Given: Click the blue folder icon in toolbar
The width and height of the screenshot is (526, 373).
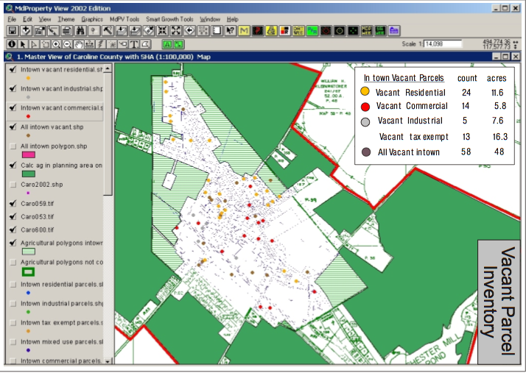Looking at the screenshot, I should pyautogui.click(x=394, y=31).
